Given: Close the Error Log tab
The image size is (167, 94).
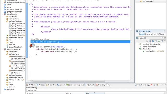Looking at the screenshot, I should [106, 85].
